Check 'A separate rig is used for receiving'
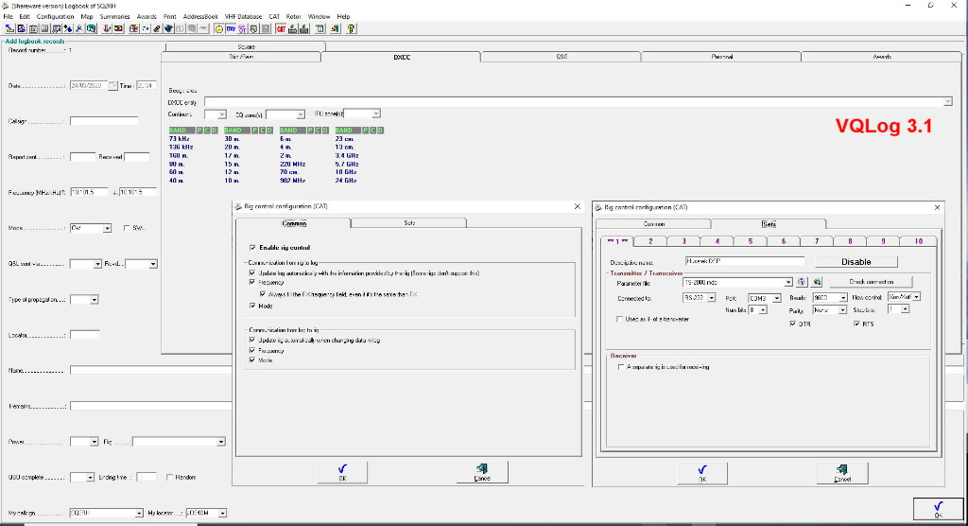 coord(620,366)
